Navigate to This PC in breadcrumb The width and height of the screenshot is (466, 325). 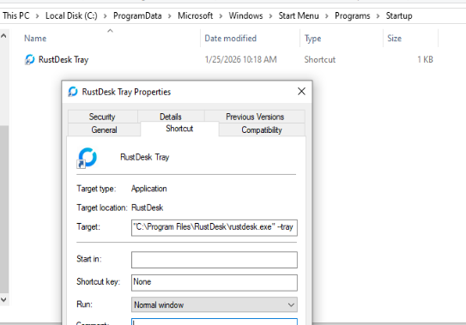point(16,15)
